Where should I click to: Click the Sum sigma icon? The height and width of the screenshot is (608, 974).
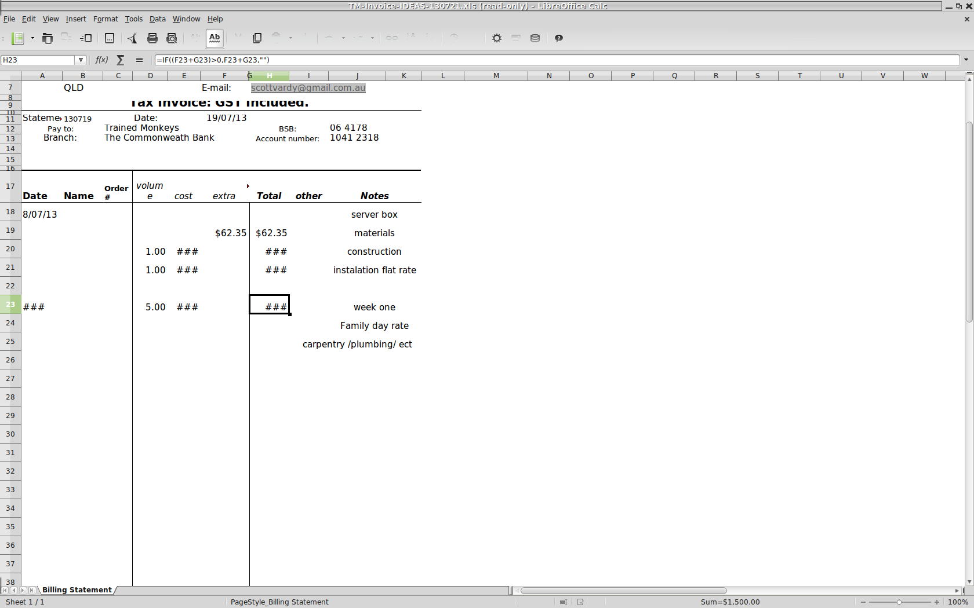121,60
